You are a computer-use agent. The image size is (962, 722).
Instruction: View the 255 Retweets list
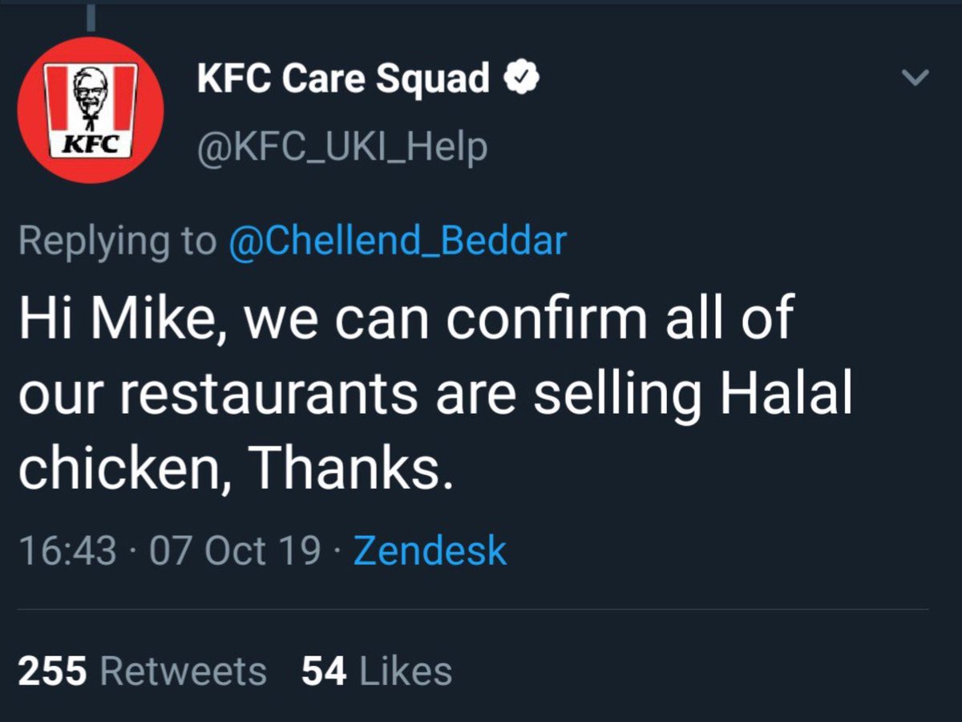point(142,671)
